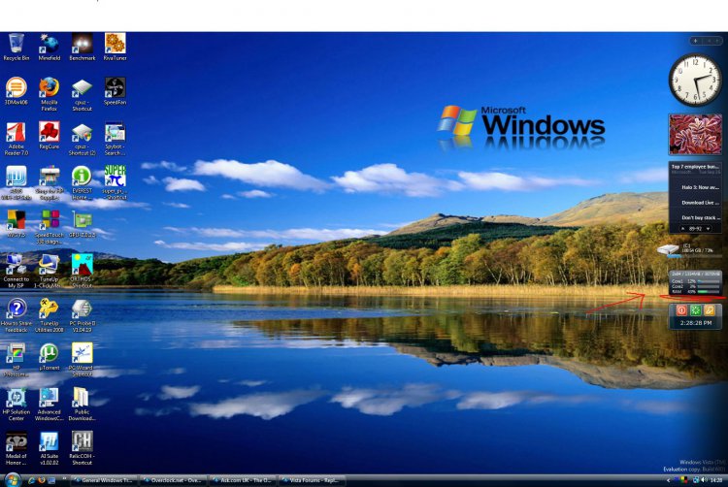Switch to Ask.com UK taskbar window
728x487 pixels.
point(243,480)
